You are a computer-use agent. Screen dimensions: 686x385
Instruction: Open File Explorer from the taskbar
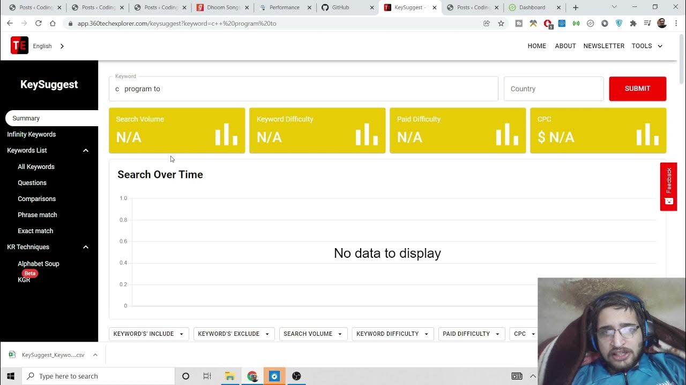click(229, 376)
